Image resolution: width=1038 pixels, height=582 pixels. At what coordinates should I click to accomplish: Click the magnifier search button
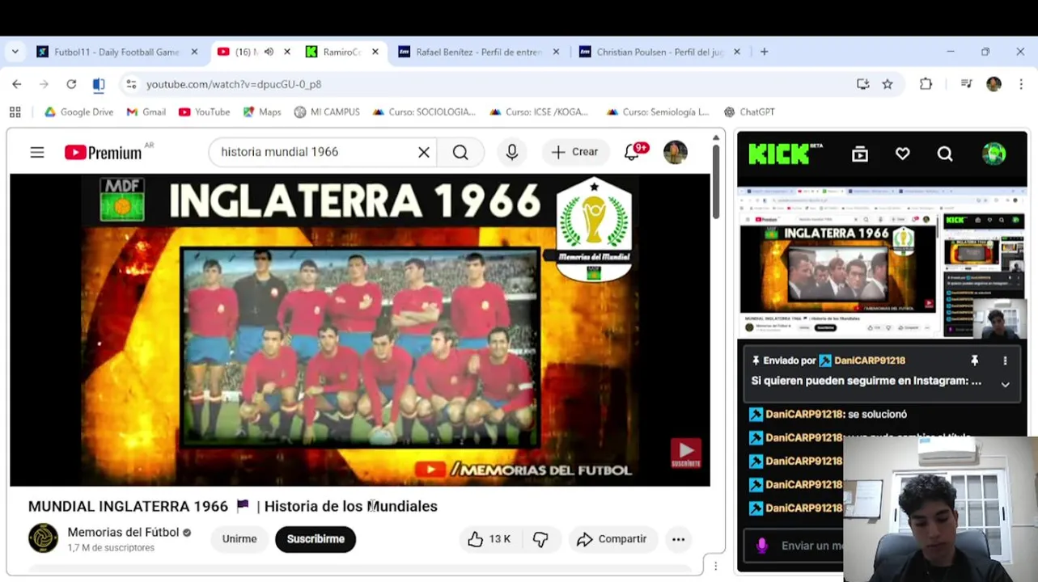[x=460, y=152]
